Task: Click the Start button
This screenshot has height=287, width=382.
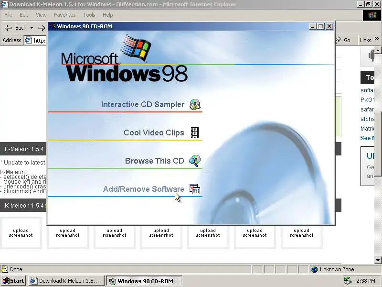Action: (13, 281)
